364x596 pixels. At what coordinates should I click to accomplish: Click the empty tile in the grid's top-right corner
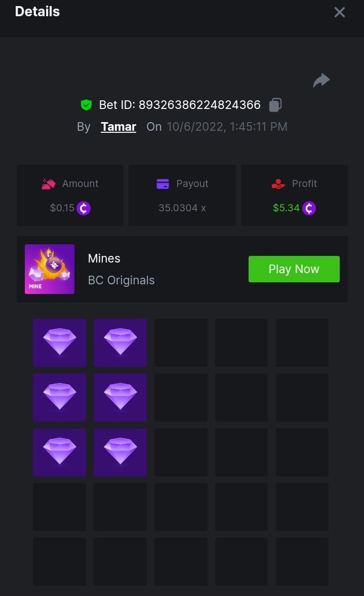(x=302, y=343)
